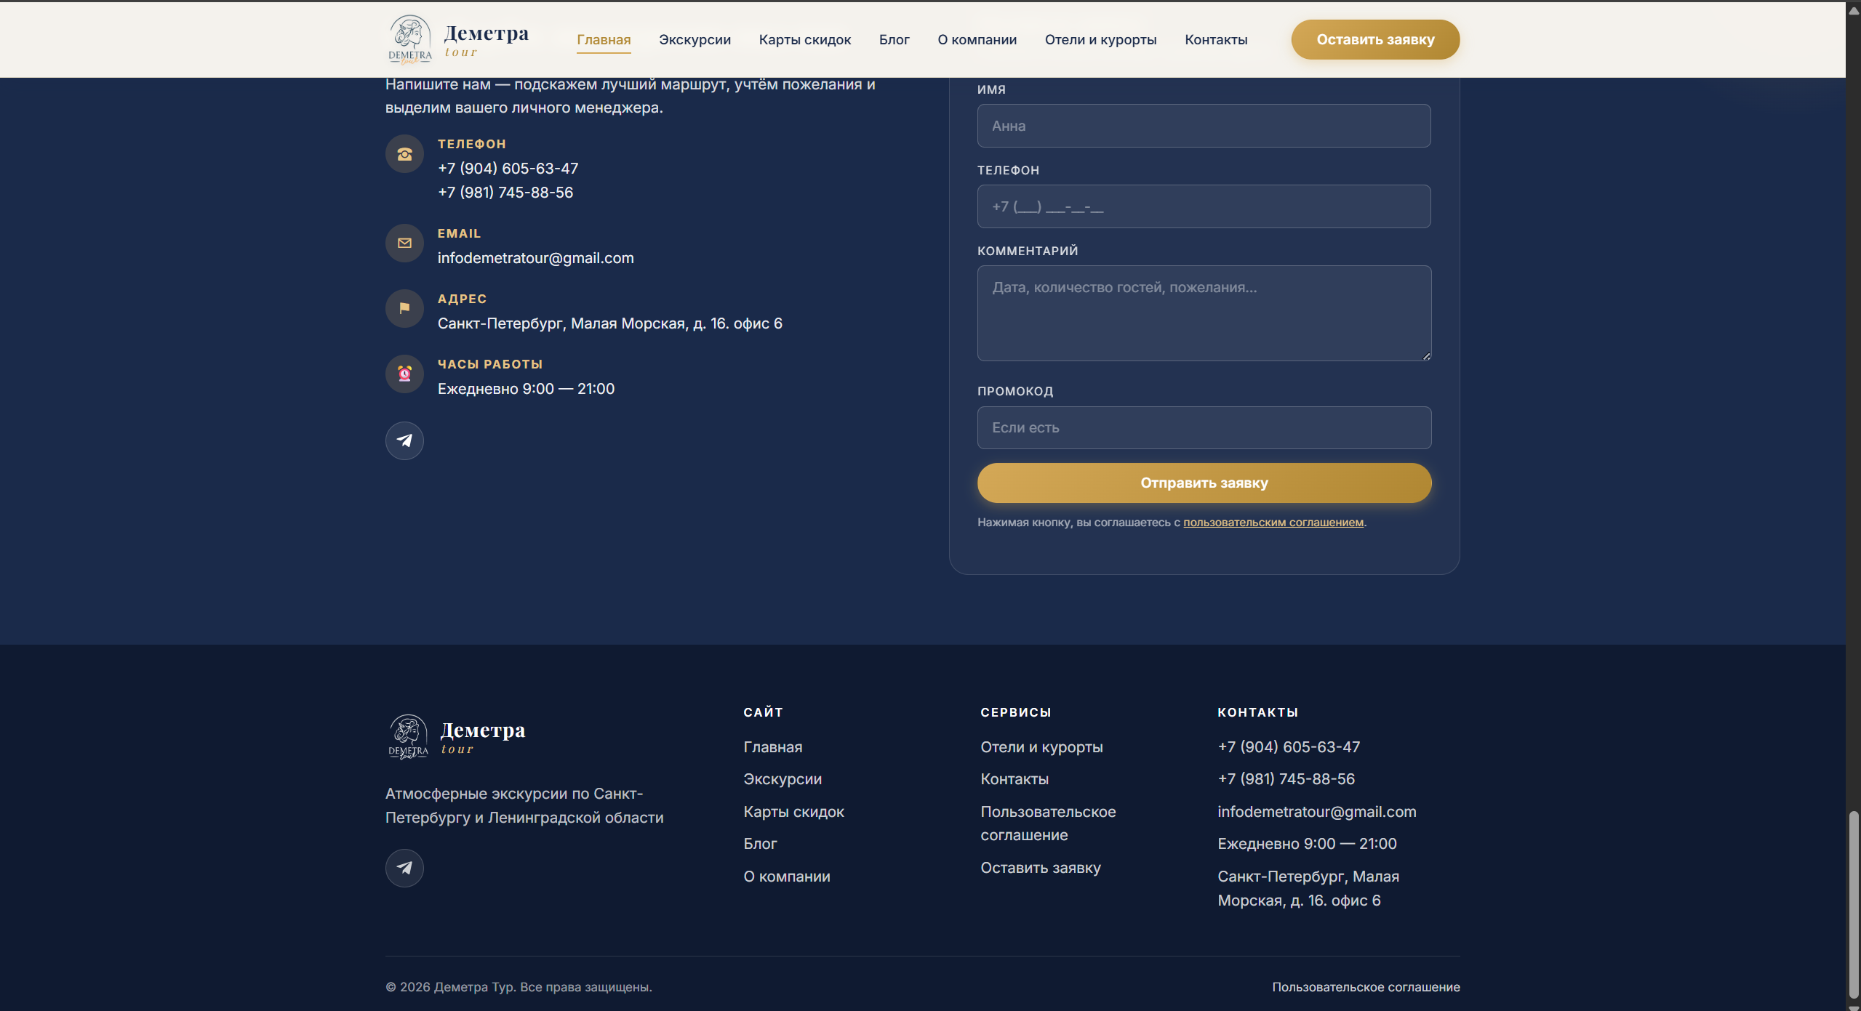Click phone +7 (904) 605-63-47 in contact section
The height and width of the screenshot is (1011, 1861).
pos(508,169)
